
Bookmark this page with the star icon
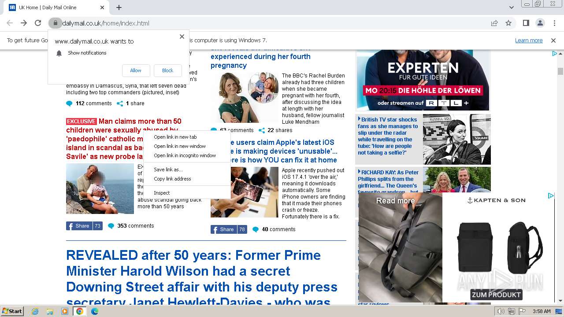click(508, 23)
